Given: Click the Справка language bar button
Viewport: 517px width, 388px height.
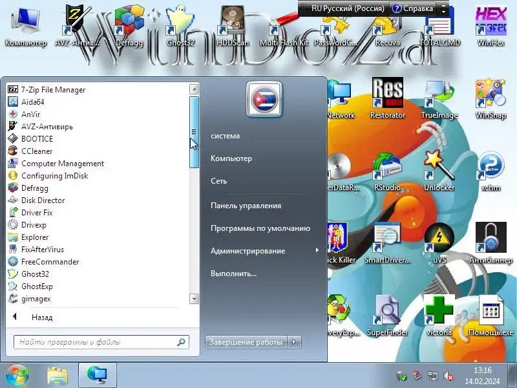Looking at the screenshot, I should 413,8.
